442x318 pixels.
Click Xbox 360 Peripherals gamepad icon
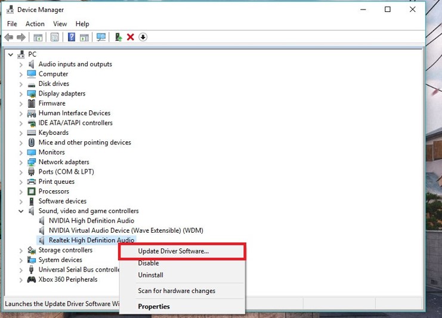[31, 279]
